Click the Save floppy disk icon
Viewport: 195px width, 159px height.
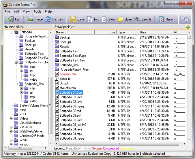tap(73, 19)
